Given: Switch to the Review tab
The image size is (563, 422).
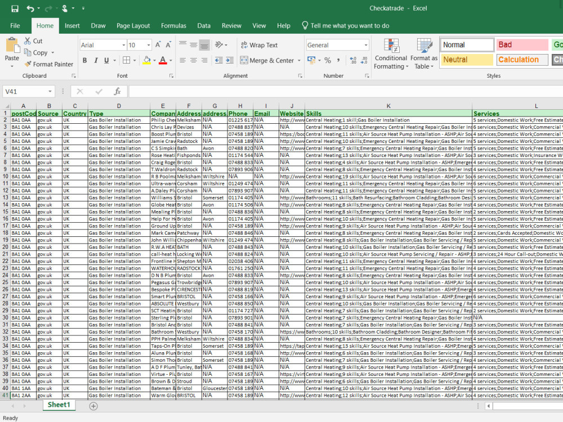Looking at the screenshot, I should [231, 25].
